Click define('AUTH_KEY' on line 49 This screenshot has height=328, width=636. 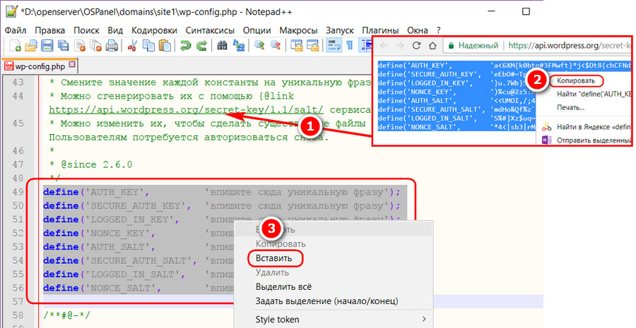click(x=97, y=192)
